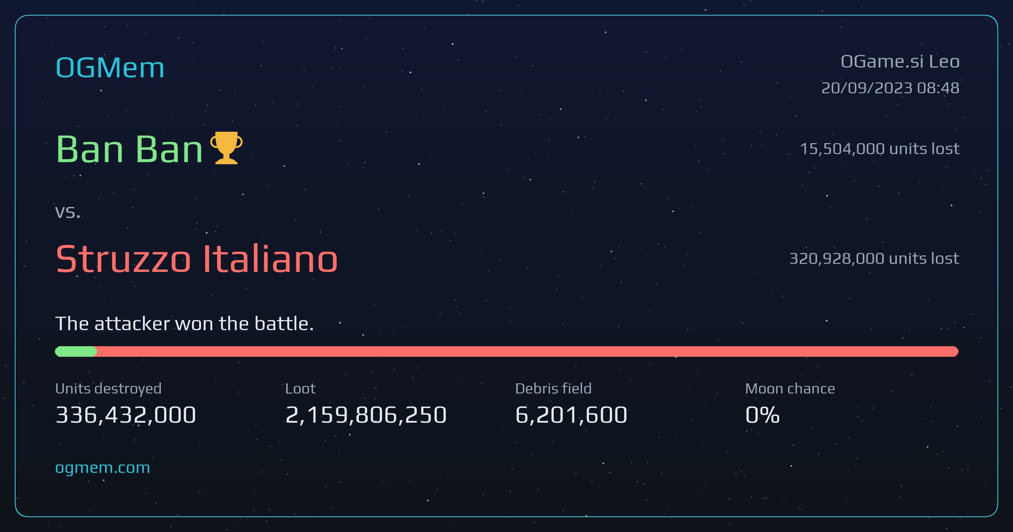Click the battle date 20/09/2023 08:48
This screenshot has width=1013, height=532.
[890, 88]
